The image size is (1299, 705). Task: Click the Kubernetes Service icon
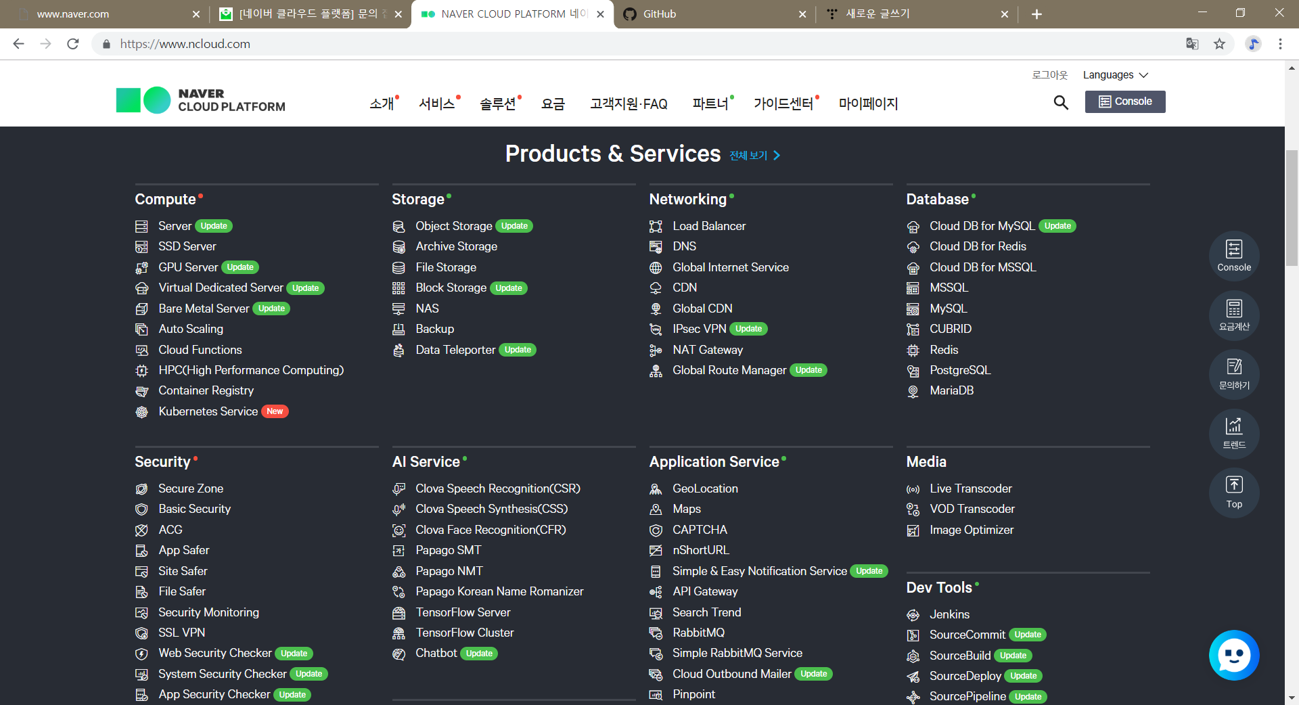[141, 411]
